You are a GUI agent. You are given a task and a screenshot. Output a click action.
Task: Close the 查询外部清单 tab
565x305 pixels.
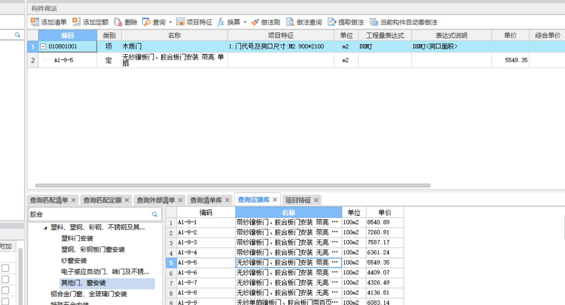(180, 200)
